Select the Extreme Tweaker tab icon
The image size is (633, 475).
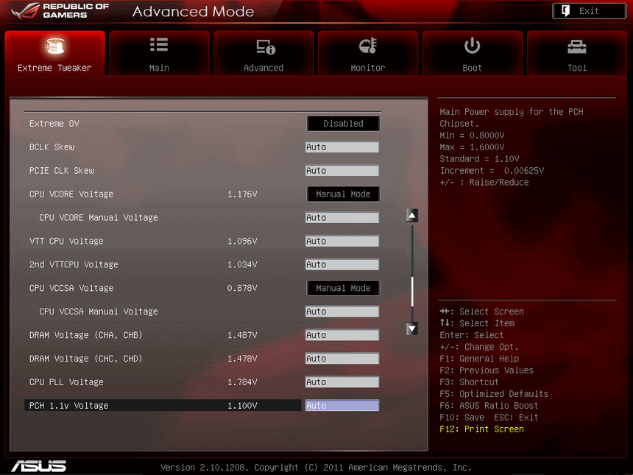tap(54, 46)
